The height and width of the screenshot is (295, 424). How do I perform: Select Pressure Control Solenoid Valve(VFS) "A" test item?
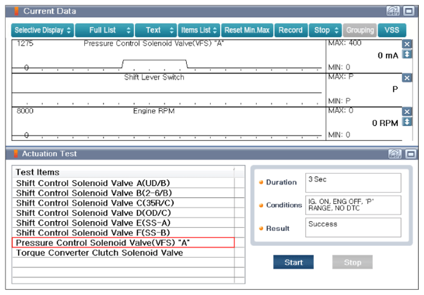tap(123, 242)
